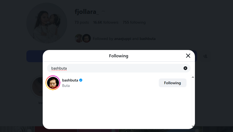Click the mutual follower avatars
233x132 pixels.
pyautogui.click(x=83, y=38)
